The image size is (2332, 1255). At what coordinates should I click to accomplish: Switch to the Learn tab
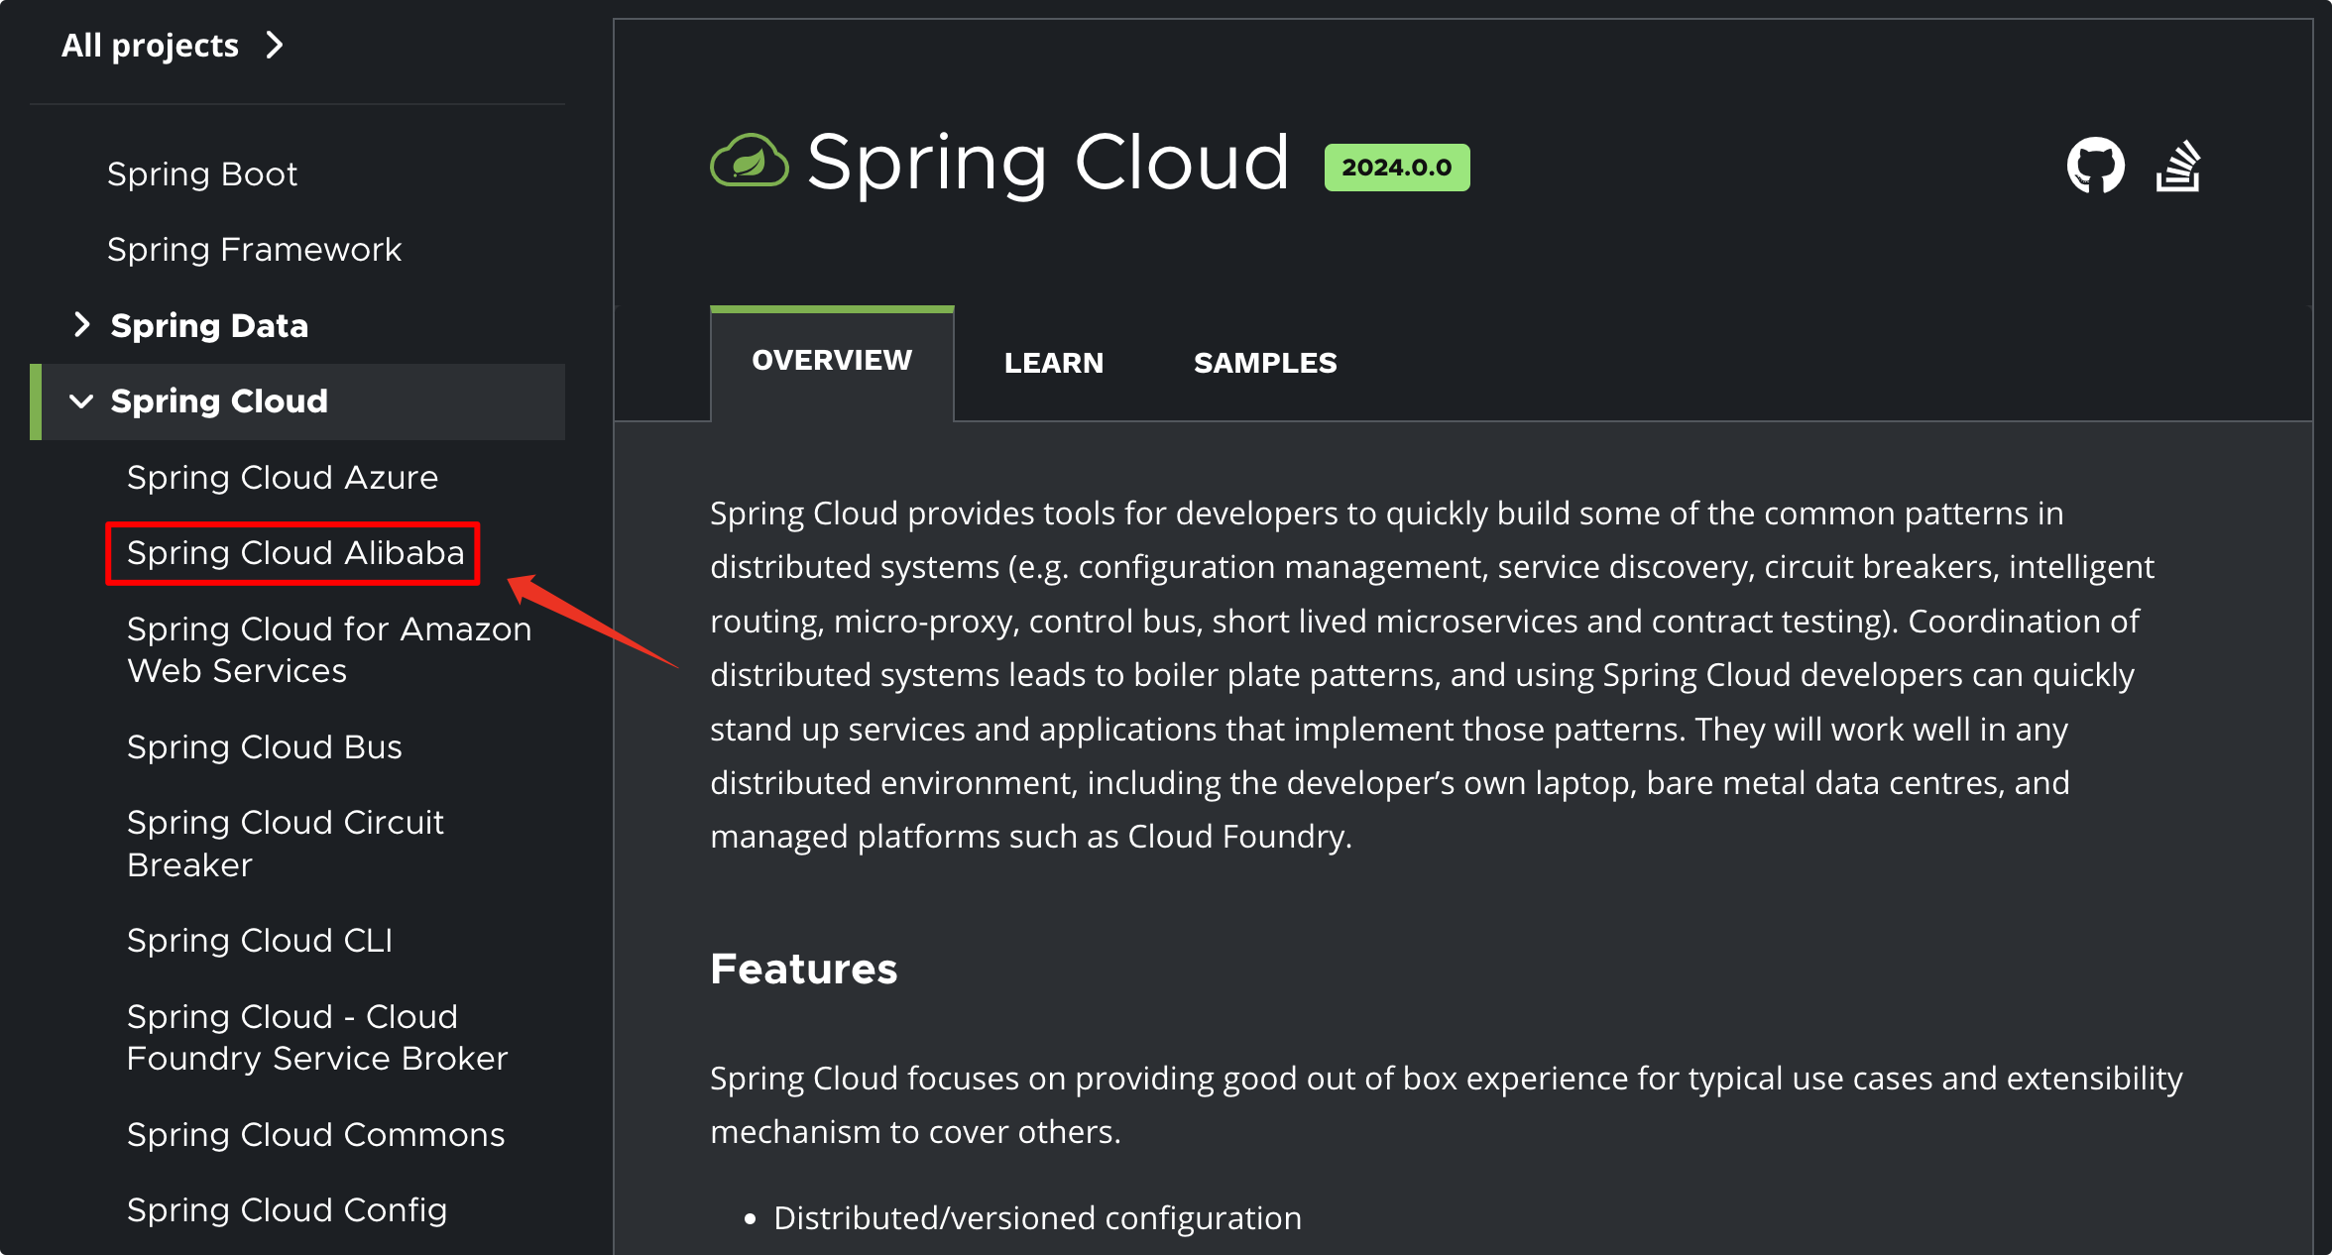[x=1053, y=363]
